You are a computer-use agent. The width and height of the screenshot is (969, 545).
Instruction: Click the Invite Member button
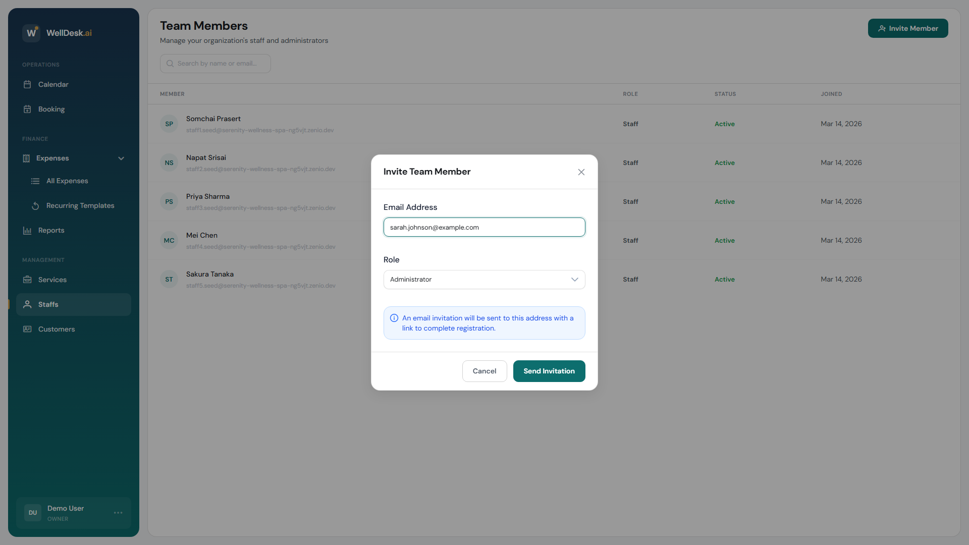coord(907,28)
